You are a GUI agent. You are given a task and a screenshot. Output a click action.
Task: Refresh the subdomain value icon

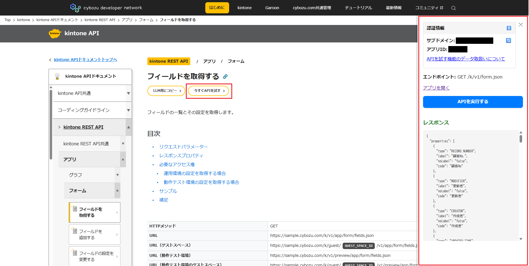point(508,40)
